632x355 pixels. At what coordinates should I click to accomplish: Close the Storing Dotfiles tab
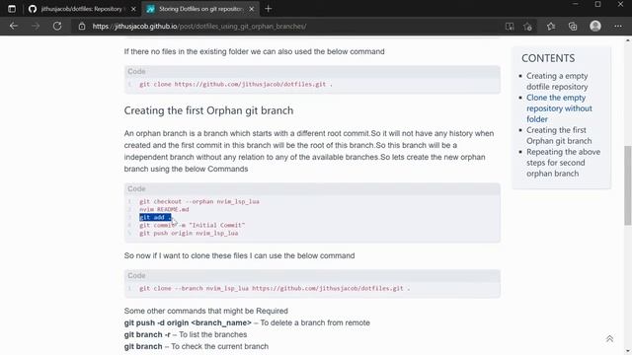[x=252, y=9]
